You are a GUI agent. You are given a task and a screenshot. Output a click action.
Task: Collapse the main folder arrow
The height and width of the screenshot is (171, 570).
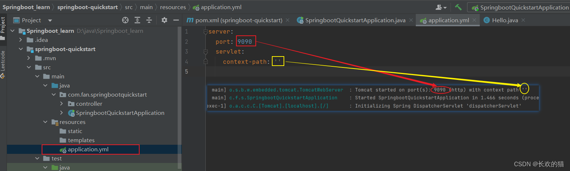click(x=37, y=77)
